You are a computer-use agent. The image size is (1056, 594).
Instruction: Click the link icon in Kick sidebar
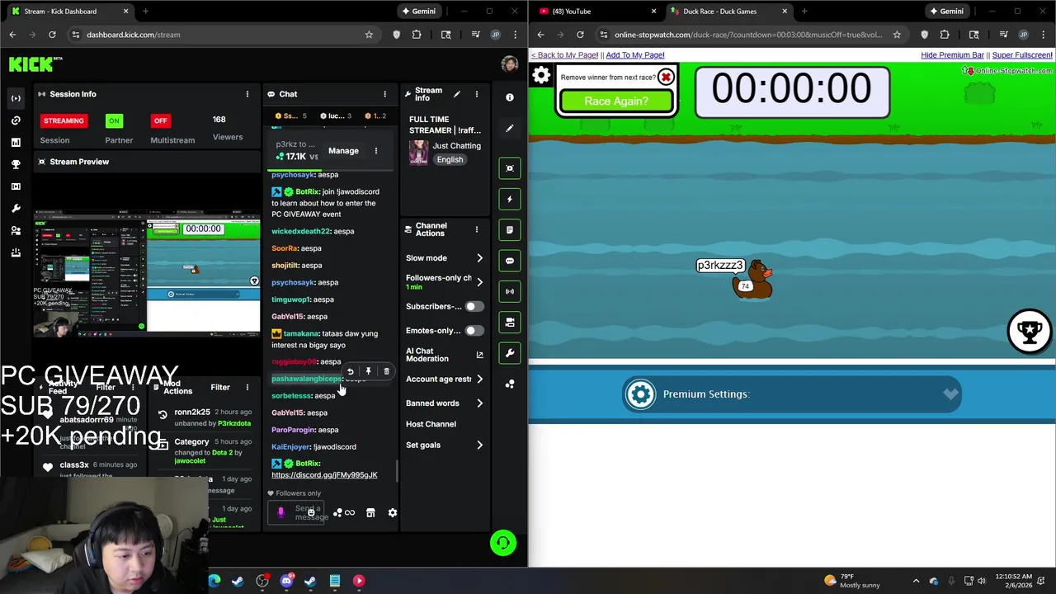click(16, 120)
